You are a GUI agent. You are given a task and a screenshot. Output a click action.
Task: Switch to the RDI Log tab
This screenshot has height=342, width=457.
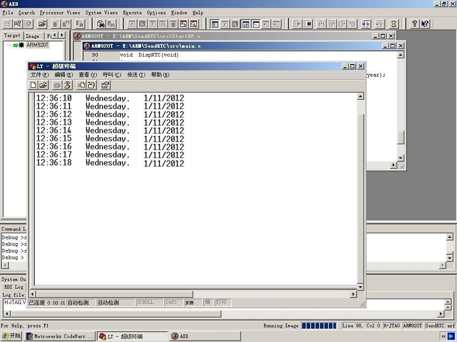click(x=14, y=287)
